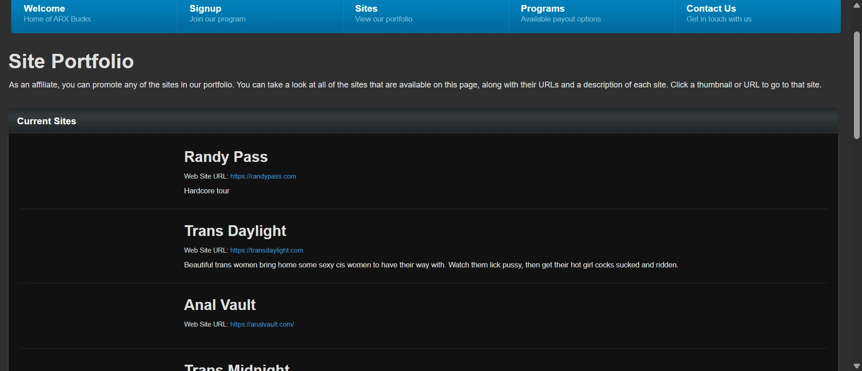
Task: Open the Contact Us tab
Action: click(757, 16)
